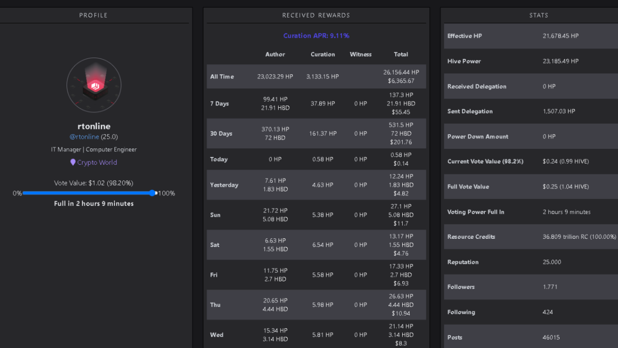Screen dimensions: 618x348
Task: Select the Sat row label
Action: (x=215, y=245)
